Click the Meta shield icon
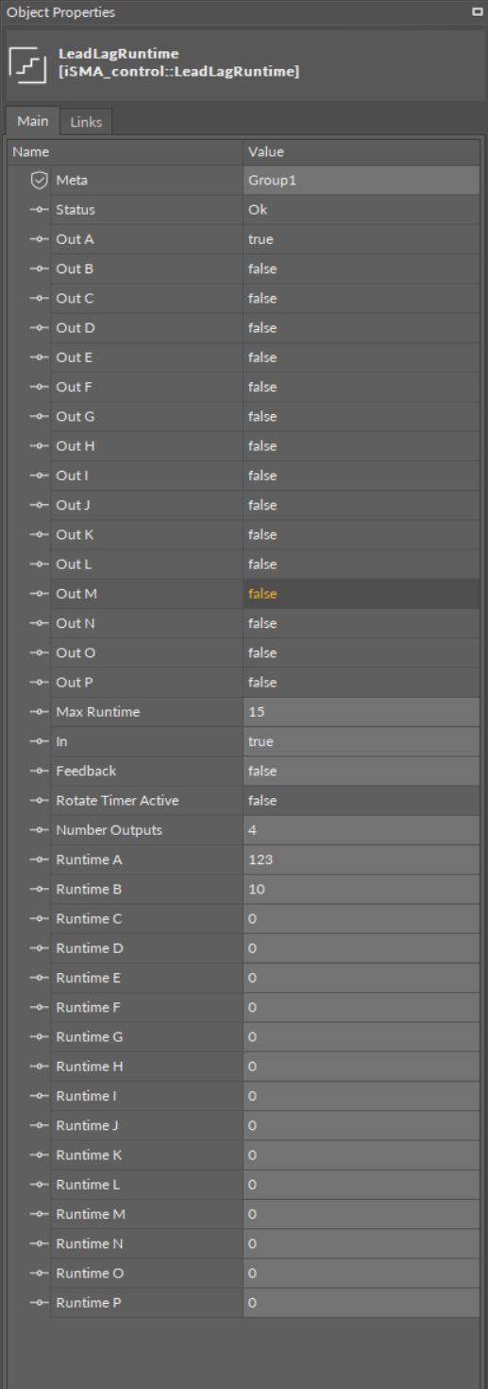 coord(39,180)
